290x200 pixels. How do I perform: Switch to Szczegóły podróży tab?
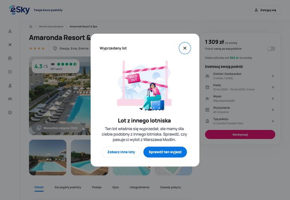68,187
